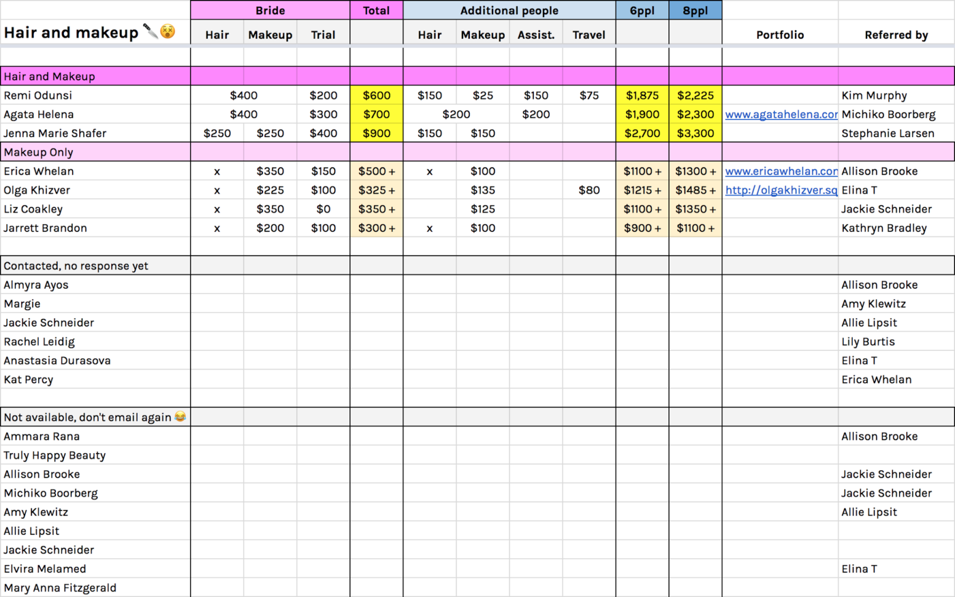Select the pink Bride header cell
This screenshot has width=955, height=597.
point(270,10)
